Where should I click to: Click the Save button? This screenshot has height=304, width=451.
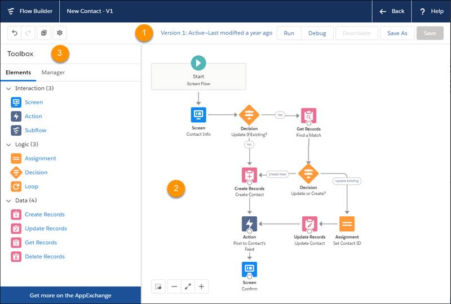pyautogui.click(x=430, y=33)
